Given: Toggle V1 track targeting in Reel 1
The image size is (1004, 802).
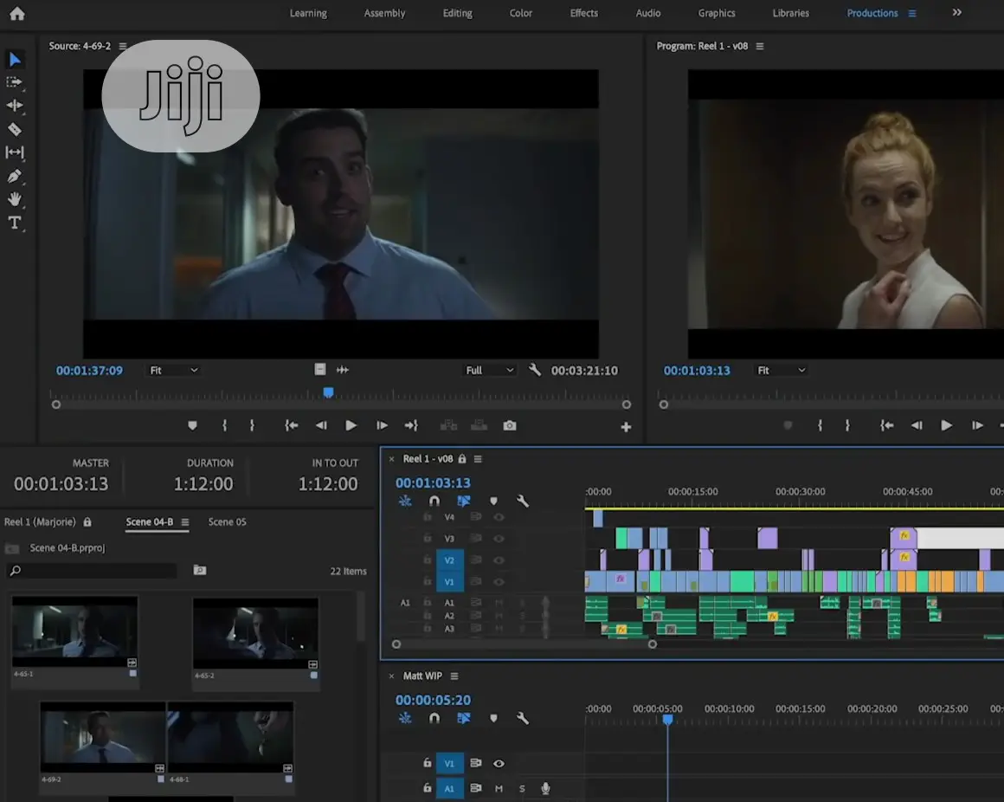Looking at the screenshot, I should click(x=449, y=582).
